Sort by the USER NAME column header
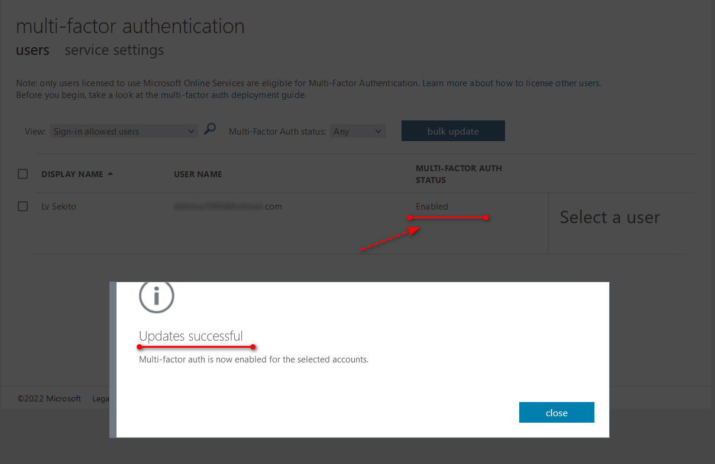The image size is (715, 464). tap(198, 174)
